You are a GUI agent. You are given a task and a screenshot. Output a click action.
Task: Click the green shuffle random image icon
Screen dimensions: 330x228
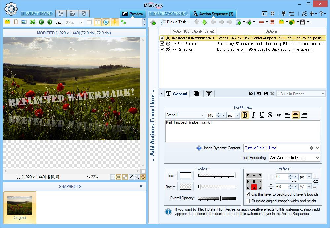point(32,22)
